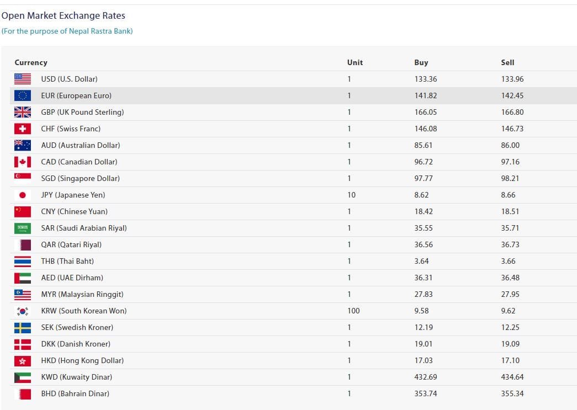
Task: Select the Unit column header
Action: [355, 62]
